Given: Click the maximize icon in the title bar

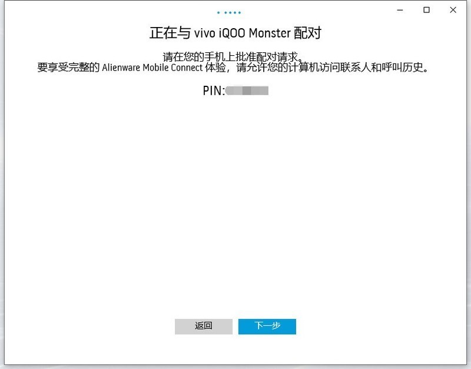Looking at the screenshot, I should (x=427, y=10).
